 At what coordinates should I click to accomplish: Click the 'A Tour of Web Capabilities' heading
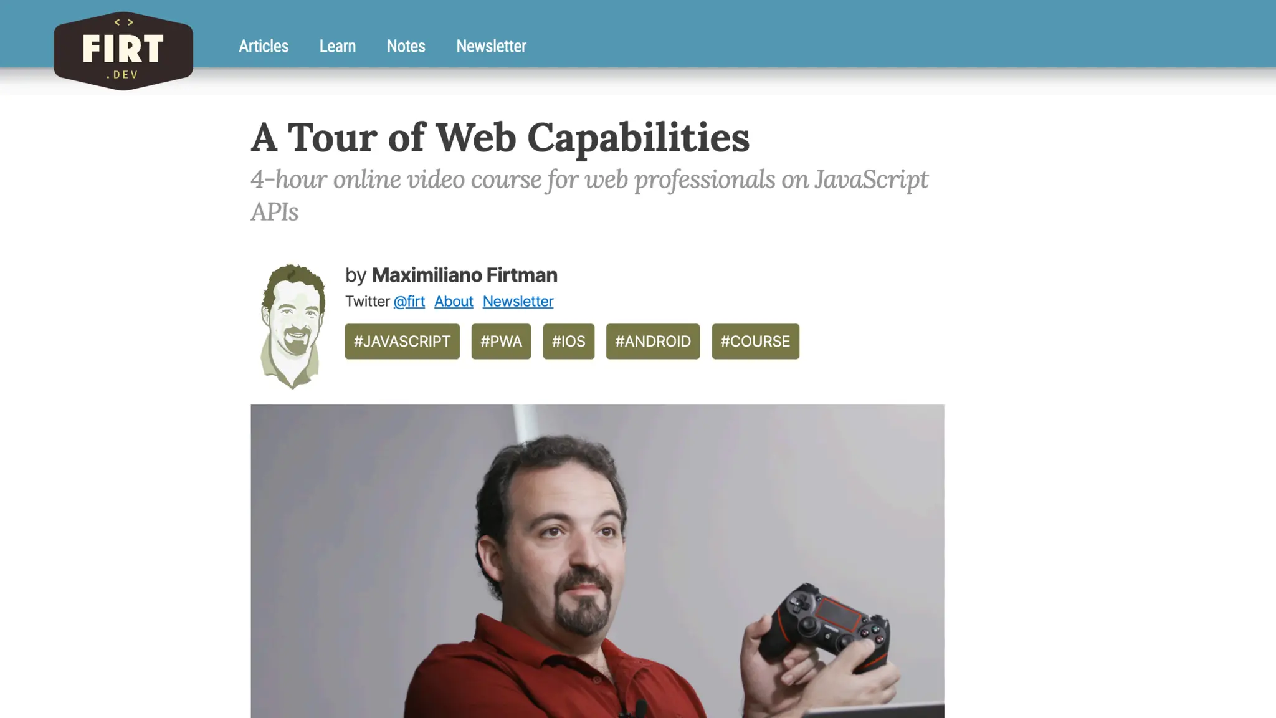tap(500, 137)
